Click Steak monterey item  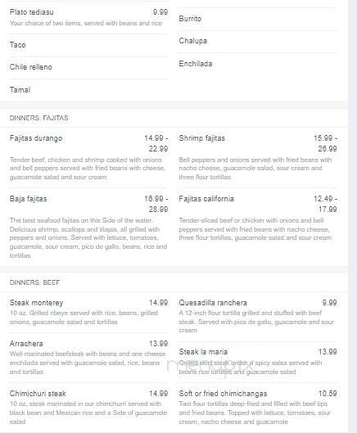pyautogui.click(x=37, y=303)
